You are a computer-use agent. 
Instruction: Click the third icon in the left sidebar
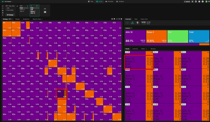click(x=3, y=11)
